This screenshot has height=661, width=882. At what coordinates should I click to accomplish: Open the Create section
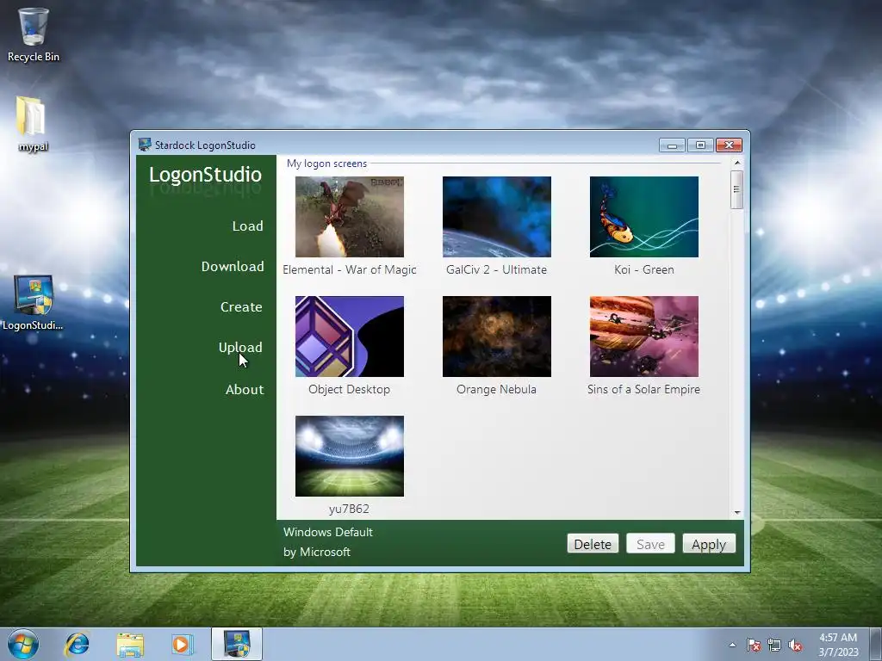(x=241, y=307)
